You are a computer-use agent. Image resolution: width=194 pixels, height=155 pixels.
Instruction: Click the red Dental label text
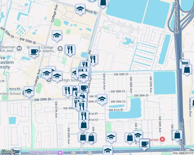click(154, 140)
